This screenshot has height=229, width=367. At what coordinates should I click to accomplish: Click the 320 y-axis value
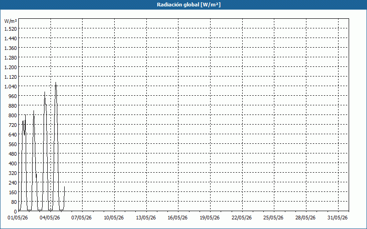tap(13, 173)
